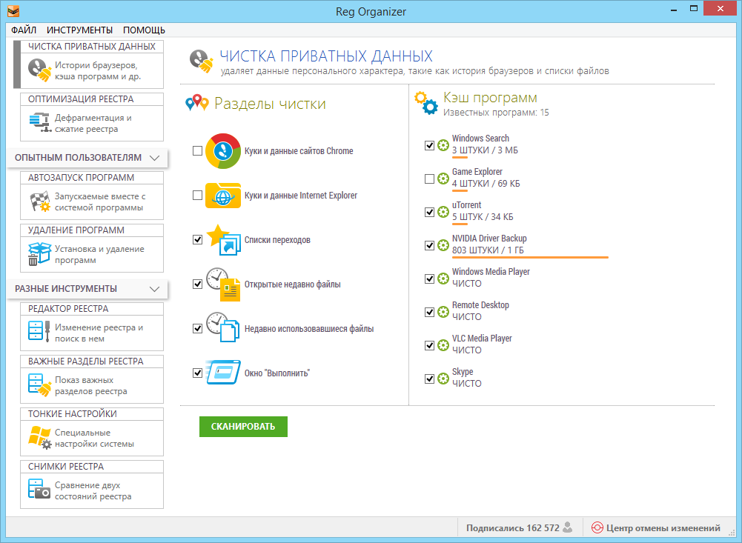The width and height of the screenshot is (742, 543).
Task: Check Game Explorer cache checkbox
Action: coord(429,179)
